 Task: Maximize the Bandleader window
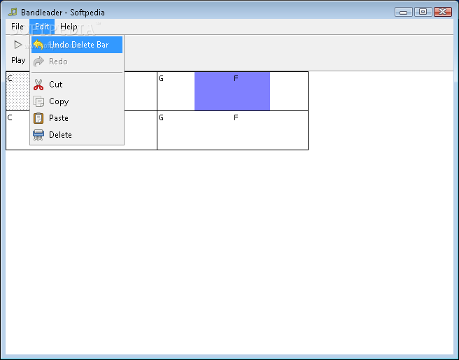pos(423,12)
